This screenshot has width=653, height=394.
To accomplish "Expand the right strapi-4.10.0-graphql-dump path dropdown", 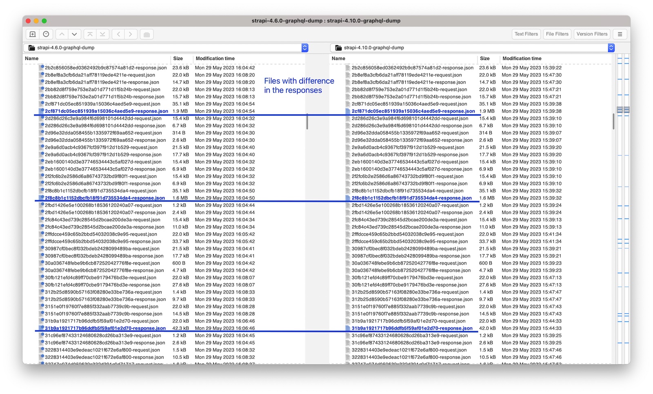I will point(611,48).
